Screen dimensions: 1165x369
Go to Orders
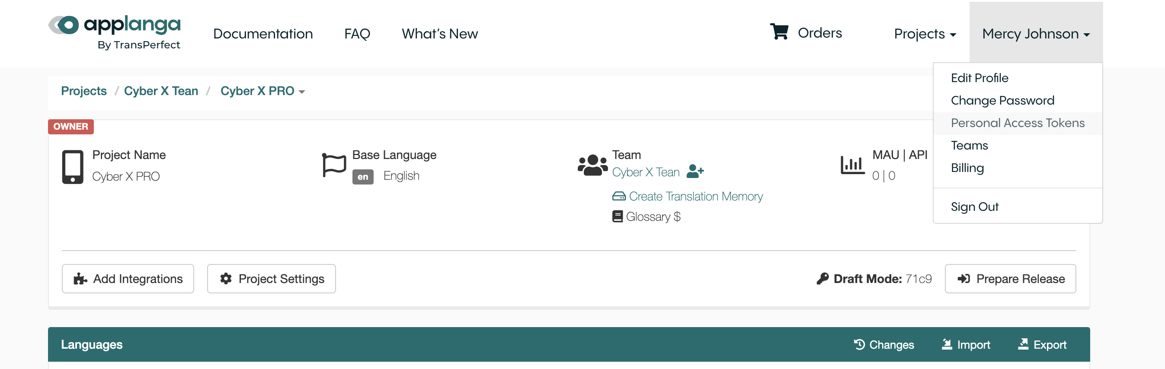click(819, 33)
